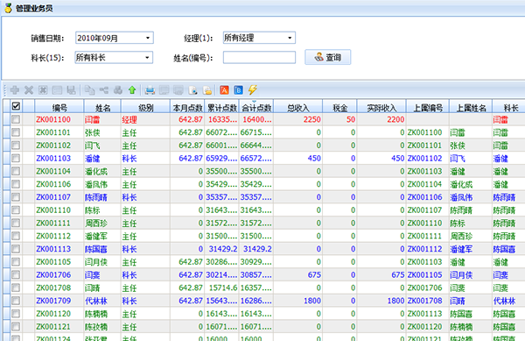Click the first gray screen icon after printer

[x=164, y=90]
